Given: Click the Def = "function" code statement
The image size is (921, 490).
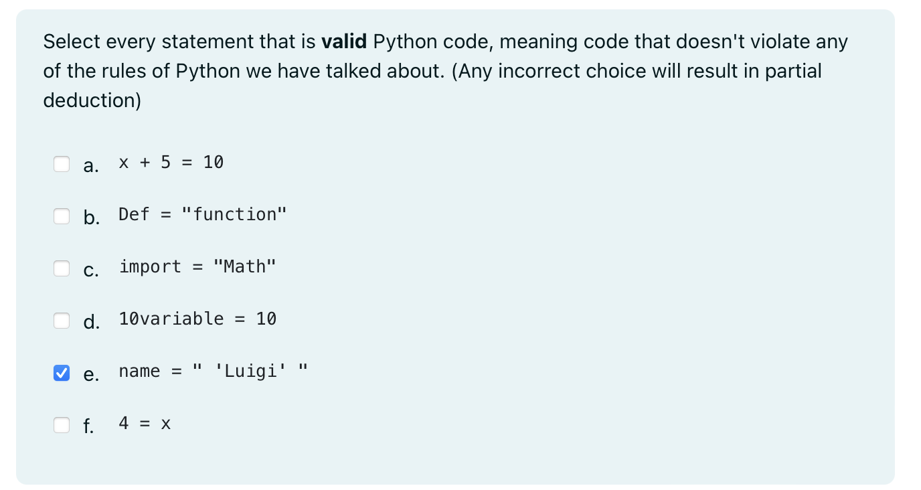Looking at the screenshot, I should point(203,214).
